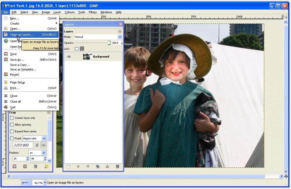Click the Background layer thumbnail

(x=87, y=57)
